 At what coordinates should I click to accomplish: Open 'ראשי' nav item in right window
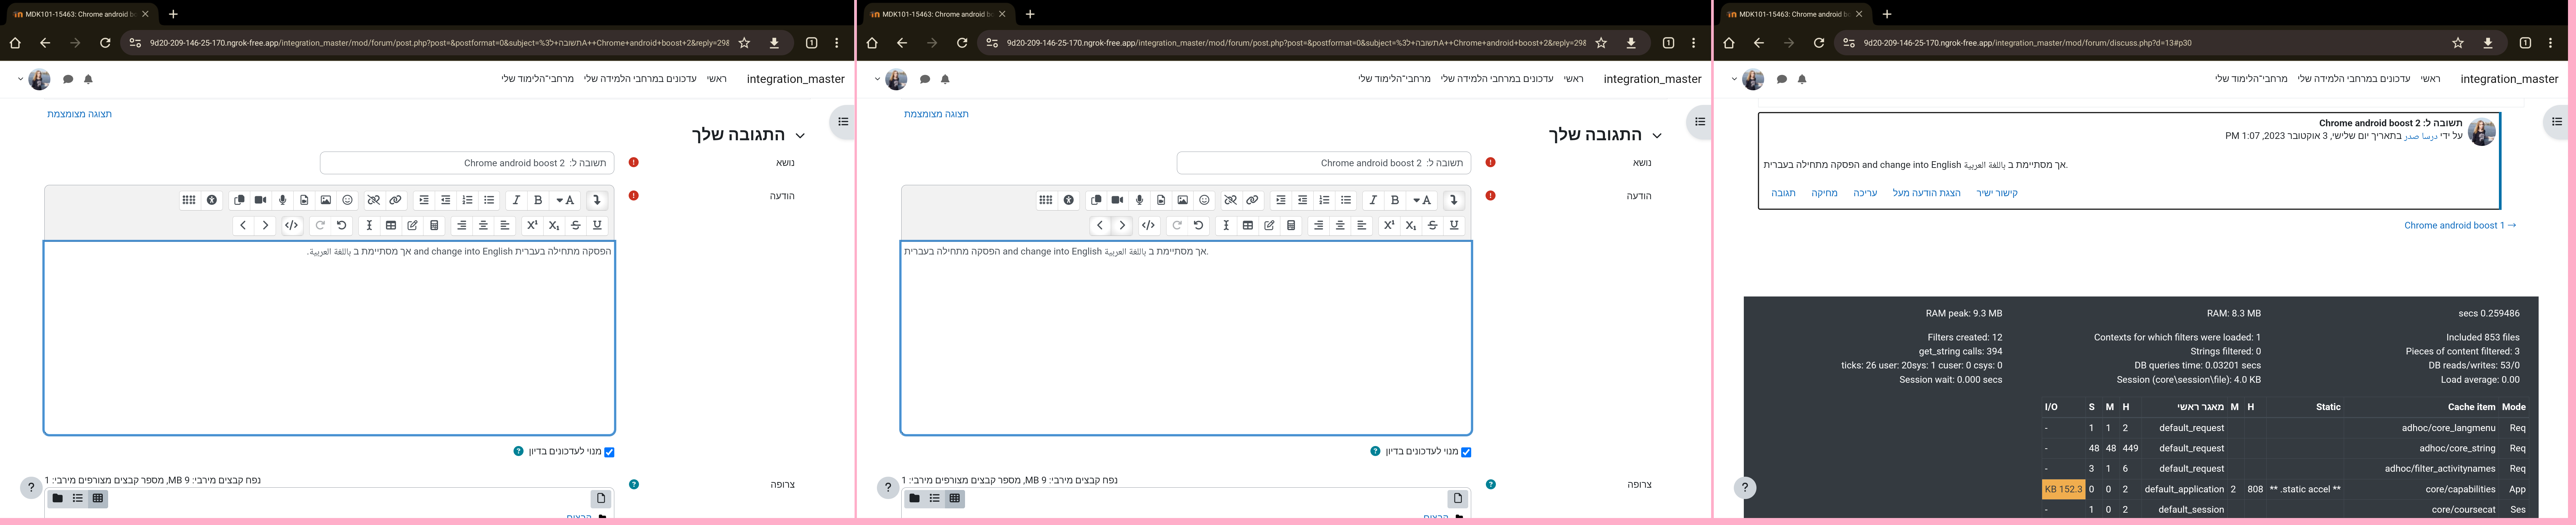point(2430,79)
